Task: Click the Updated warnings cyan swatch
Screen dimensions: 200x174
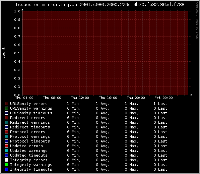Action: 6,151
